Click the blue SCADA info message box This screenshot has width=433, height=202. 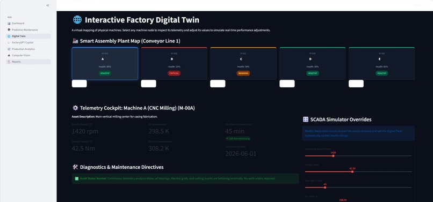click(358, 133)
